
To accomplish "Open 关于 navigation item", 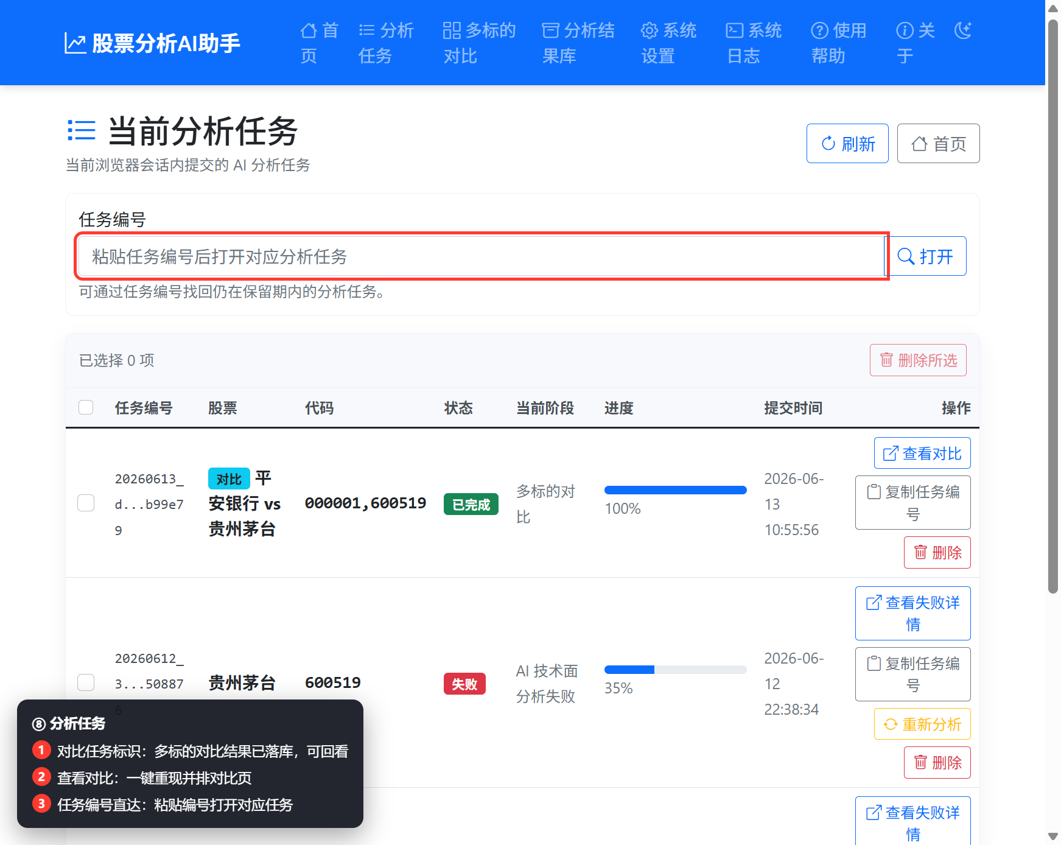I will 916,43.
